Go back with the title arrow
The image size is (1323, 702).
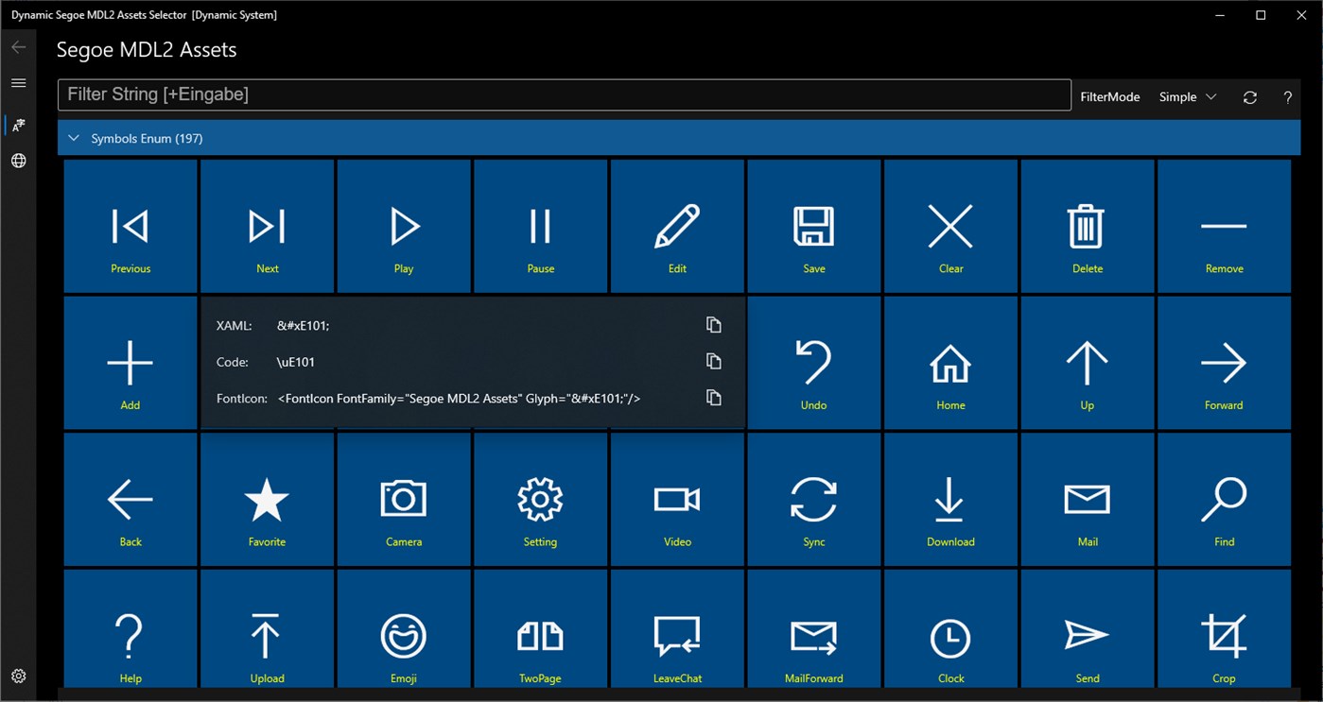pyautogui.click(x=18, y=47)
